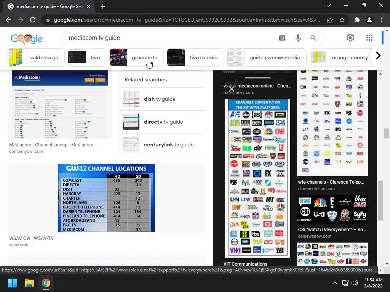Viewport: 390px width, 292px height.
Task: Open the Extensions puzzle icon
Action: pyautogui.click(x=357, y=20)
